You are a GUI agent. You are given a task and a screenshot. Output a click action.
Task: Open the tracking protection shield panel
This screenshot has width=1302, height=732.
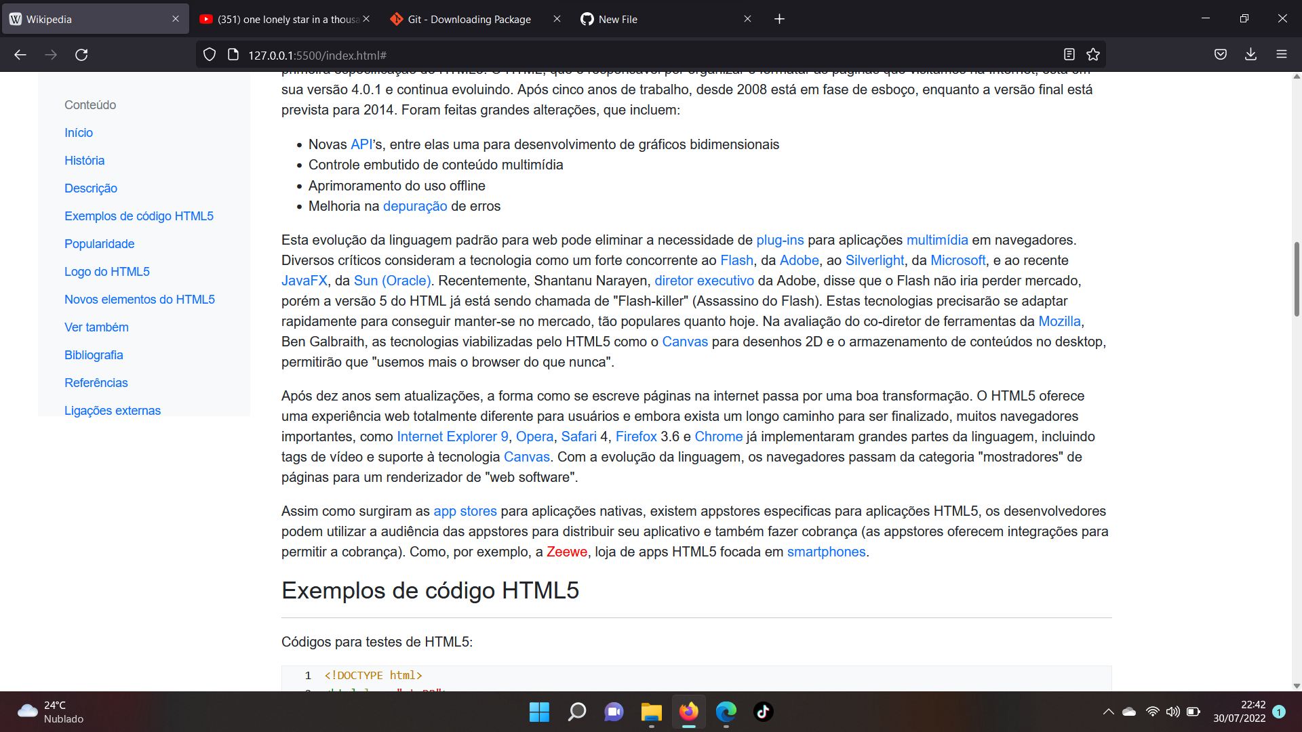click(210, 54)
